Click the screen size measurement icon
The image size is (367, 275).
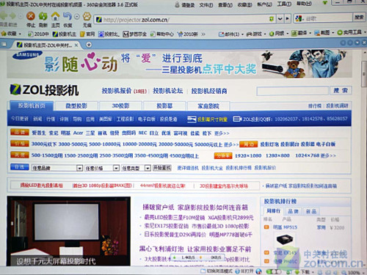coord(192,119)
